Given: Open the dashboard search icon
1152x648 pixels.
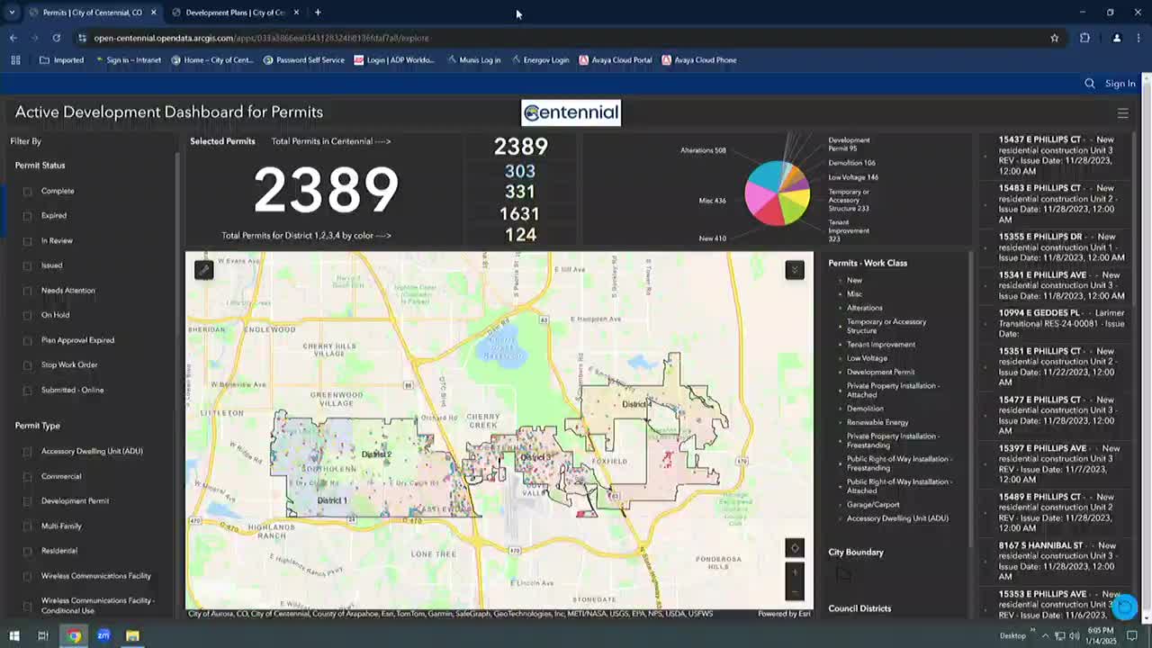Looking at the screenshot, I should point(1090,84).
